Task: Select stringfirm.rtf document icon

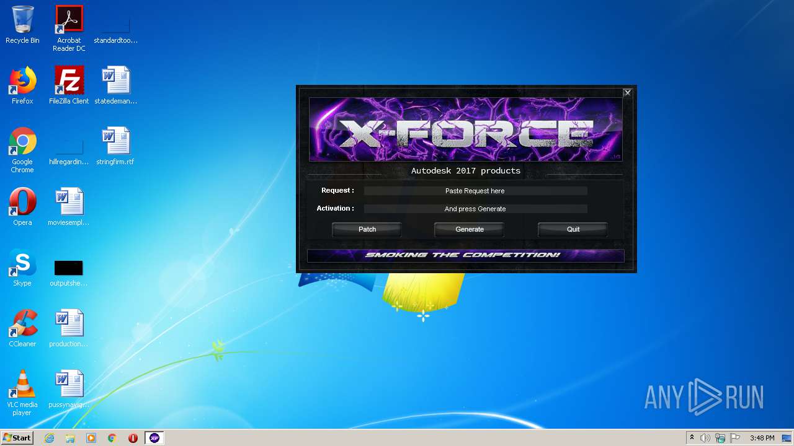Action: [x=115, y=147]
